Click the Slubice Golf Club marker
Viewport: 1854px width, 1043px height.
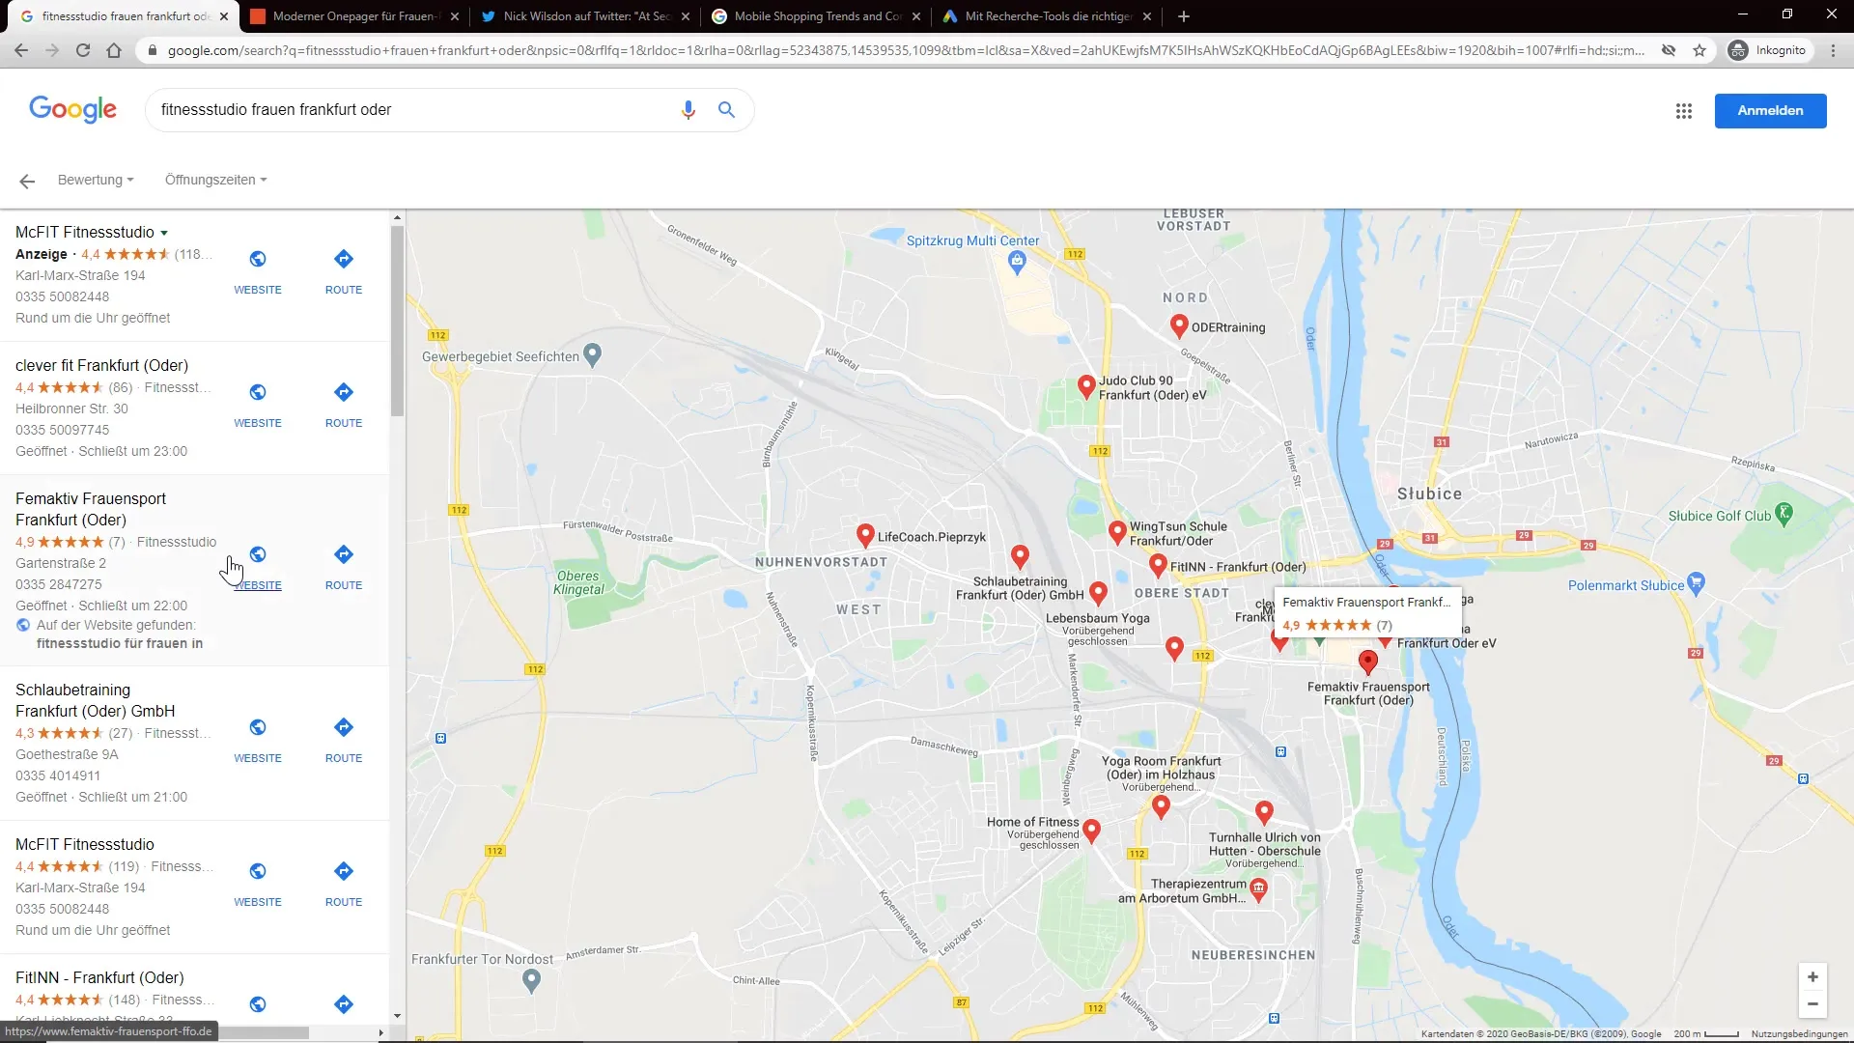click(1784, 514)
